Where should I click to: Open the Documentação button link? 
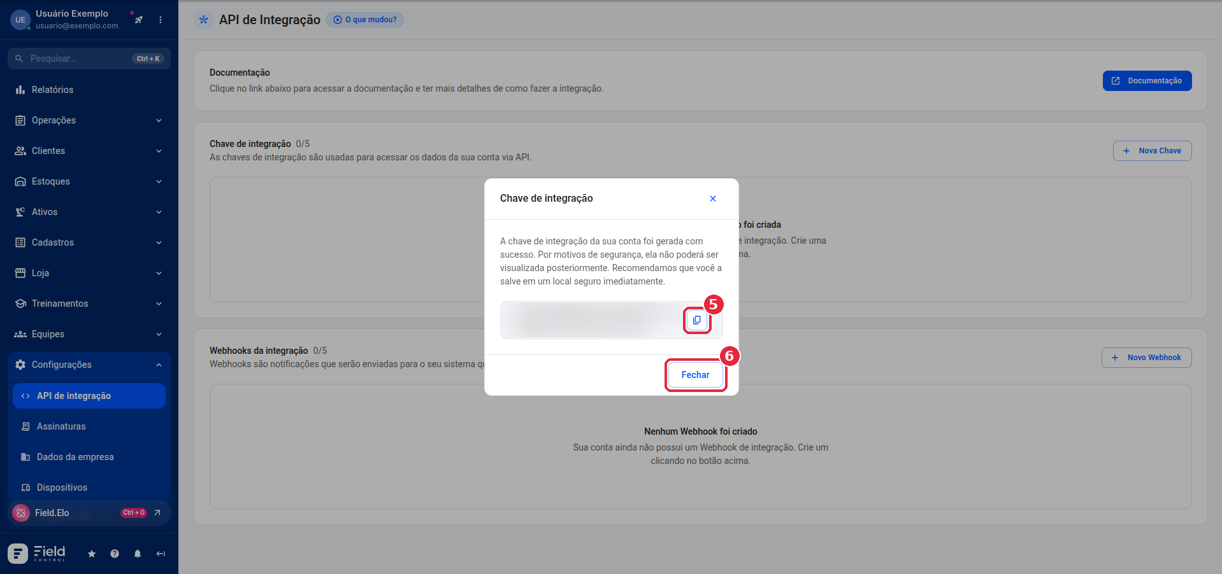[1147, 81]
